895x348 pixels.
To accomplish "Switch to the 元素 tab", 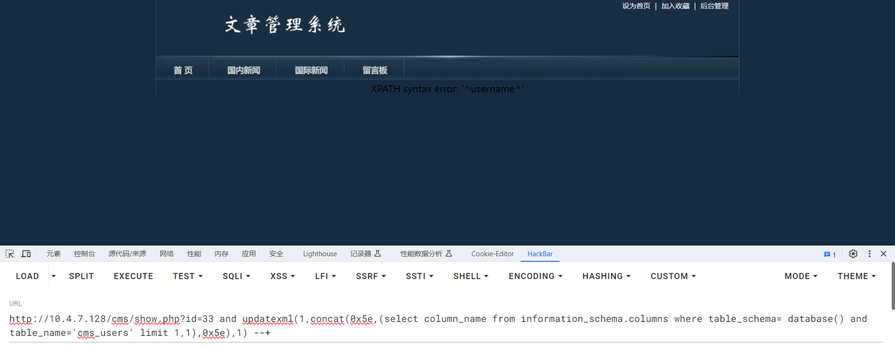I will point(54,254).
